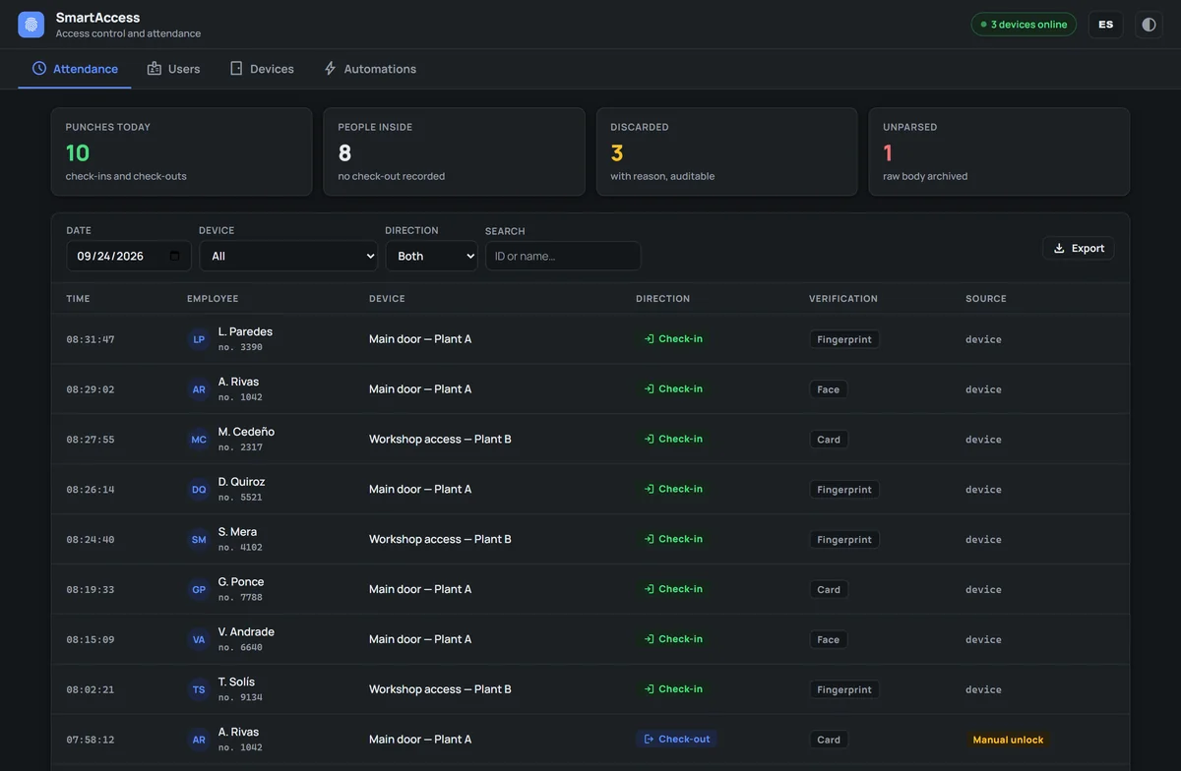Image resolution: width=1181 pixels, height=771 pixels.
Task: Click the Face tag for V. Andrade
Action: pyautogui.click(x=829, y=639)
